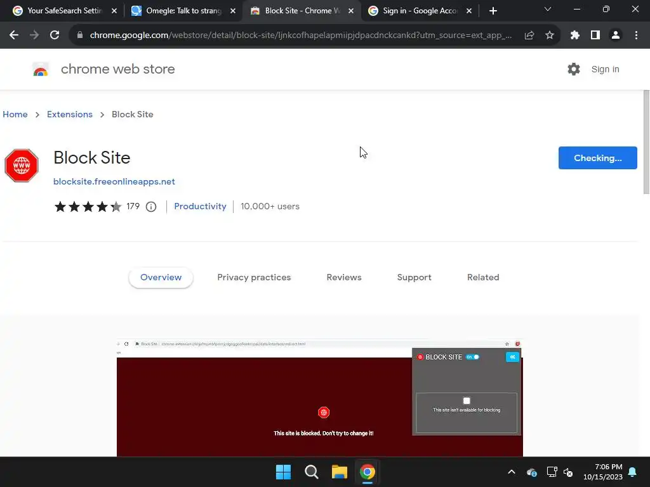Close the Your SafeSearch Settings tab

coord(114,11)
